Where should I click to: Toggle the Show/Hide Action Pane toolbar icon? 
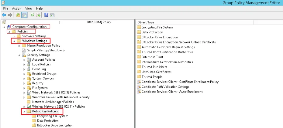(52, 15)
